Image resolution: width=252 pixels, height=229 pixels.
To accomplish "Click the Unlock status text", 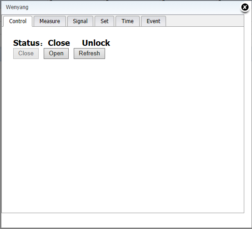I will pyautogui.click(x=96, y=43).
